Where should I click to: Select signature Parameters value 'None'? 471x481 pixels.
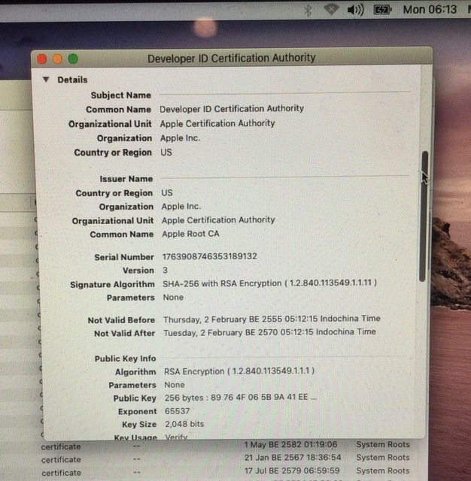tap(173, 298)
